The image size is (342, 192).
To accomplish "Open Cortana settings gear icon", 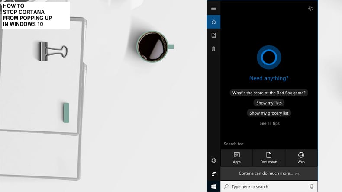I will [x=213, y=160].
